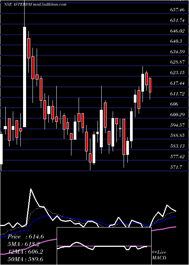
Task: Click the 50MA : 589.6 readout
Action: point(25,259)
